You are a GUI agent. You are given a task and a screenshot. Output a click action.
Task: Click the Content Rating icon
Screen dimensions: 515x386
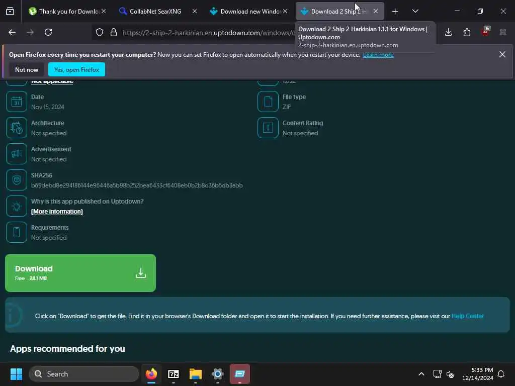268,128
